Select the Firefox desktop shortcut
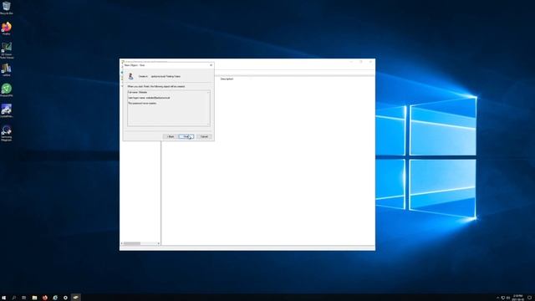The width and height of the screenshot is (535, 301). [x=7, y=28]
